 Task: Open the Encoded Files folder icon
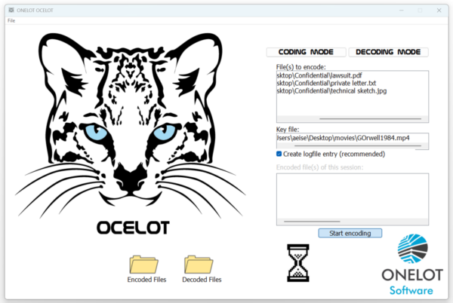[x=144, y=265]
